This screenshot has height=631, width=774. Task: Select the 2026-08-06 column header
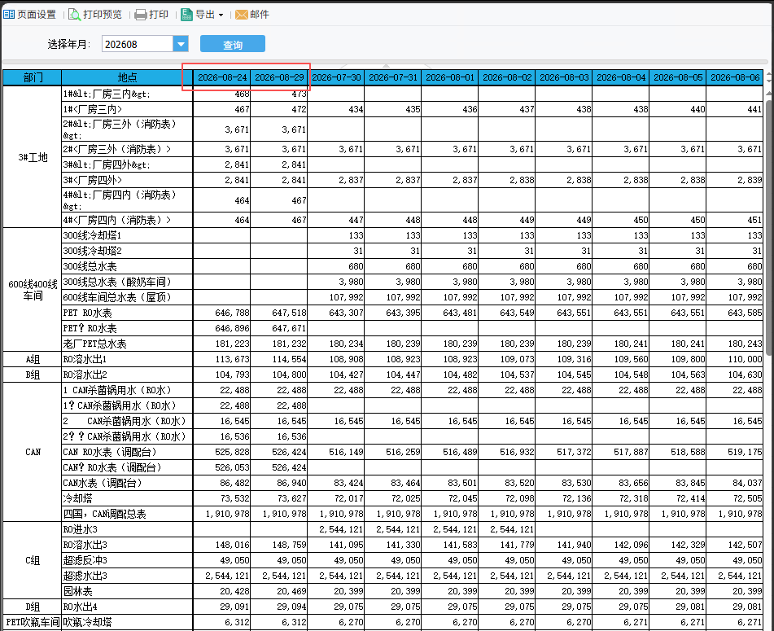735,77
